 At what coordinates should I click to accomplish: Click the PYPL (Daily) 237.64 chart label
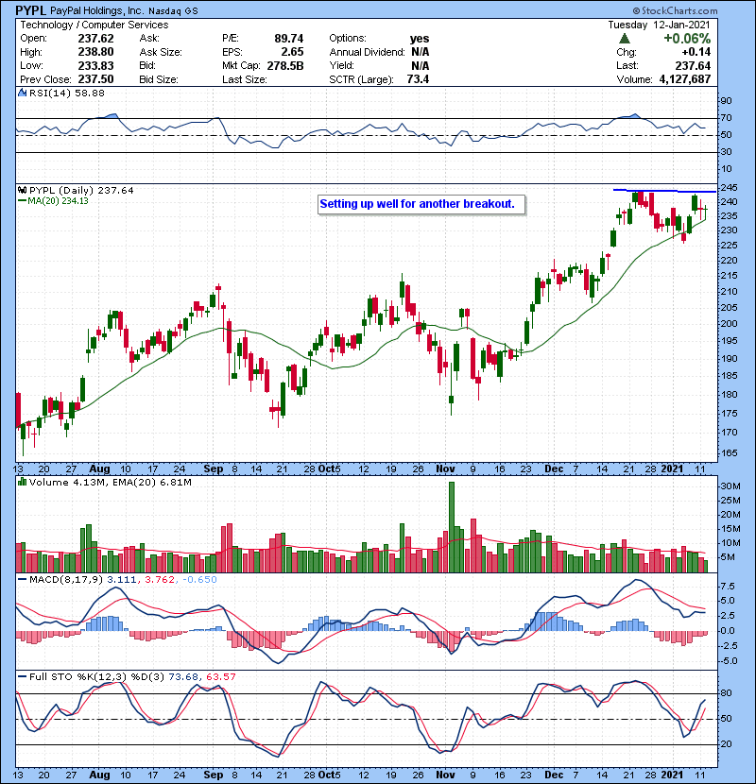(81, 191)
